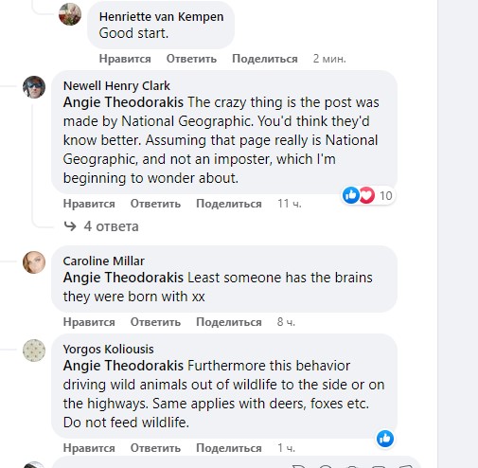
Task: Open Caroline Millar's avatar photo
Action: coord(34,262)
